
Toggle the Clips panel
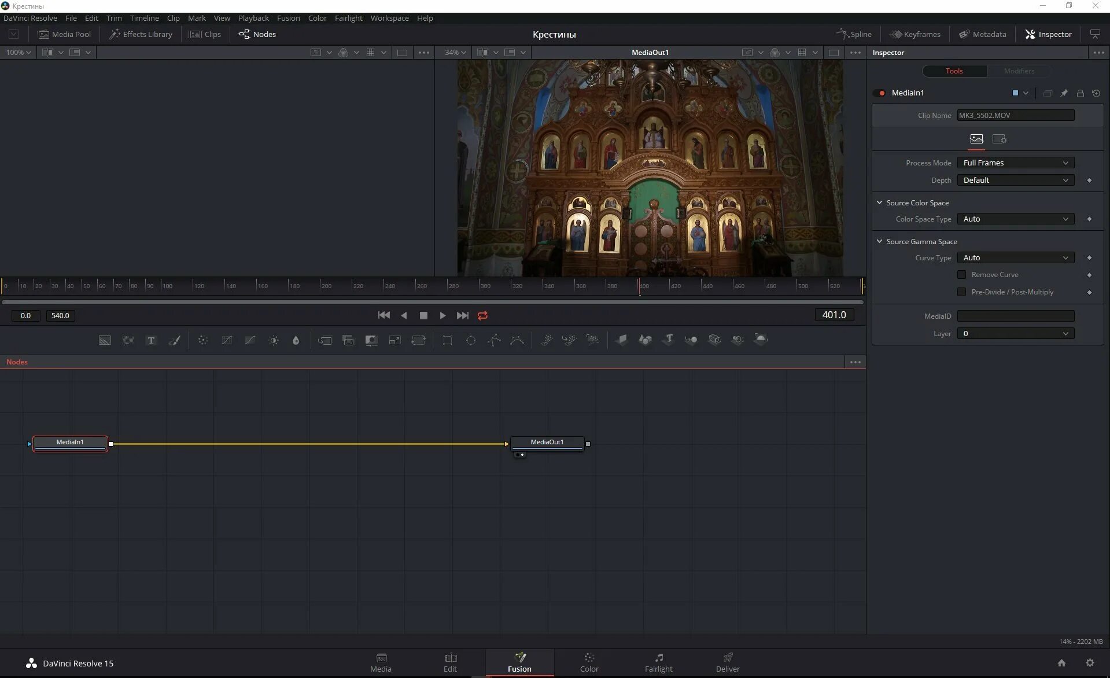pyautogui.click(x=205, y=34)
